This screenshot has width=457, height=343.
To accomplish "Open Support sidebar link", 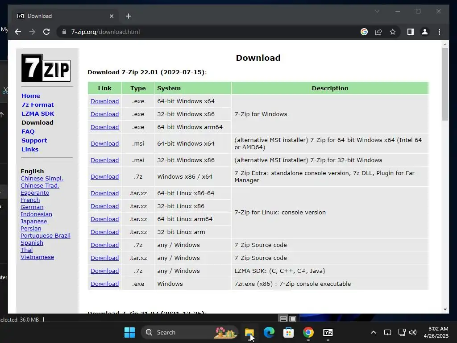I will pyautogui.click(x=34, y=140).
